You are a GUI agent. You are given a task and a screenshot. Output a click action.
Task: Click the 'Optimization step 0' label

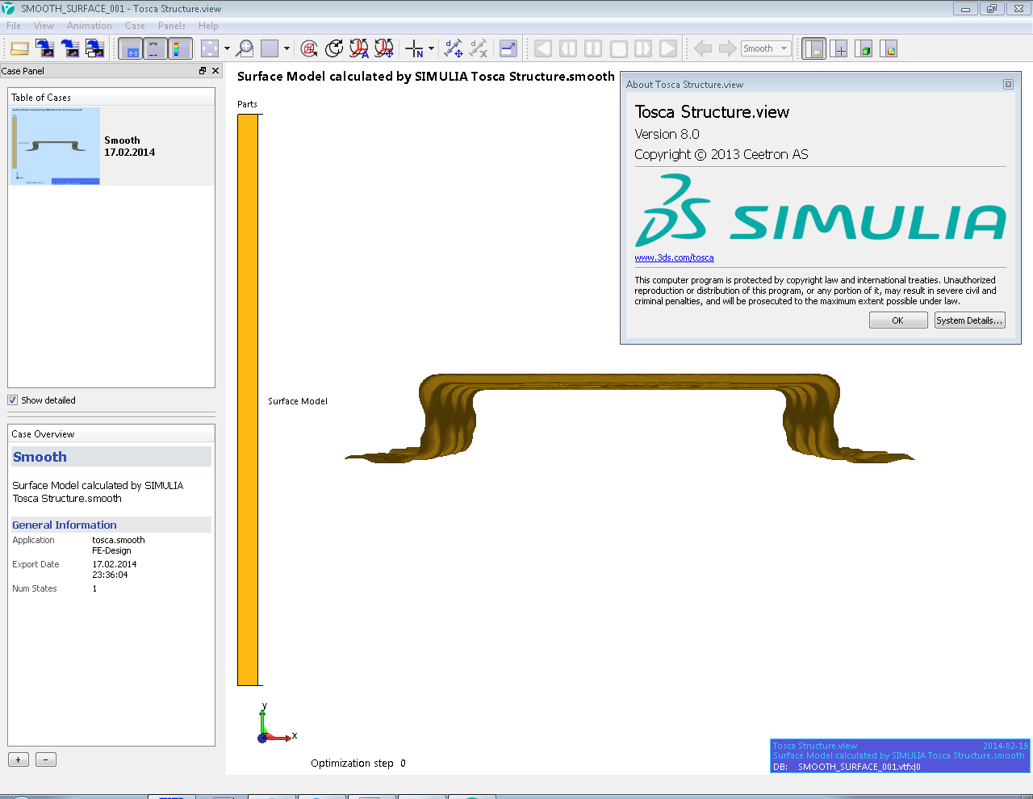(x=358, y=763)
